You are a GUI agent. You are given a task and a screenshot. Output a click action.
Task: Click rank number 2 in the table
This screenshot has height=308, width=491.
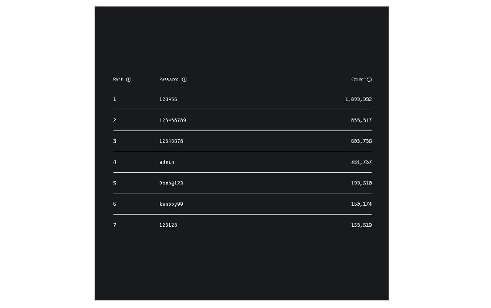point(115,120)
